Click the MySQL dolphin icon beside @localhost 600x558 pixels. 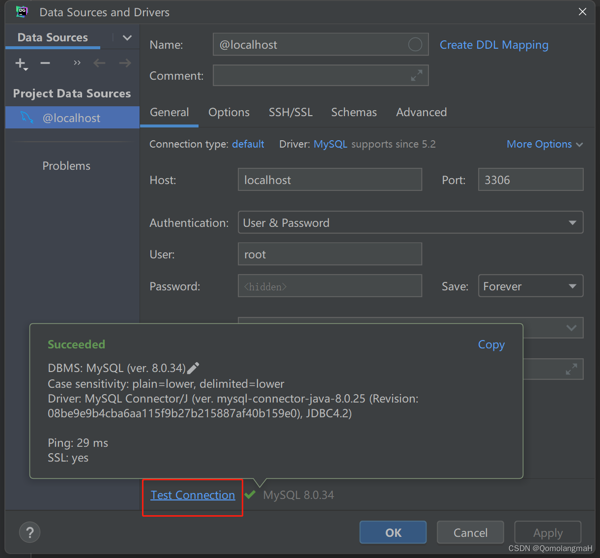tap(27, 118)
